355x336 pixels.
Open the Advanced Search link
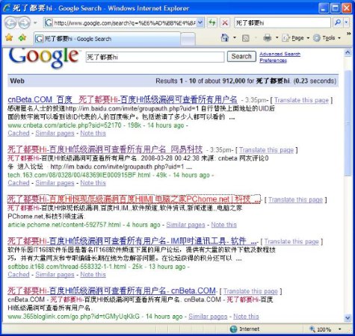coord(280,54)
